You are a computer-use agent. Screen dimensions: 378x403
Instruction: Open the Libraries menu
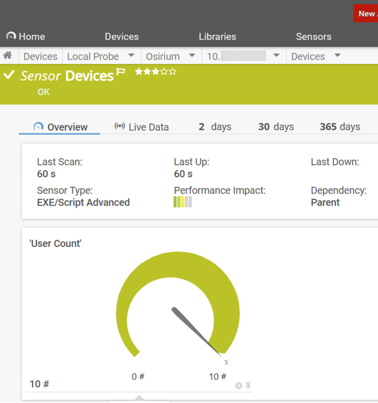coord(217,36)
